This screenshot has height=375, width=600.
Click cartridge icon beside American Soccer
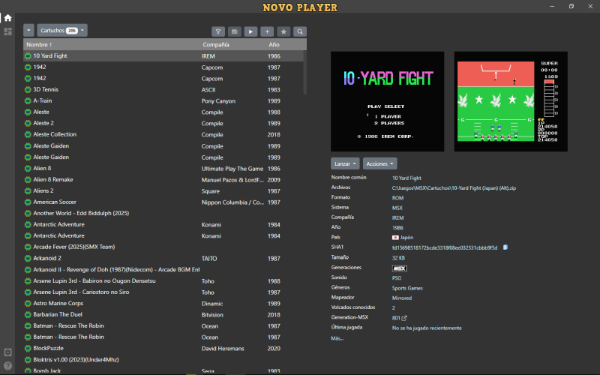pos(28,202)
